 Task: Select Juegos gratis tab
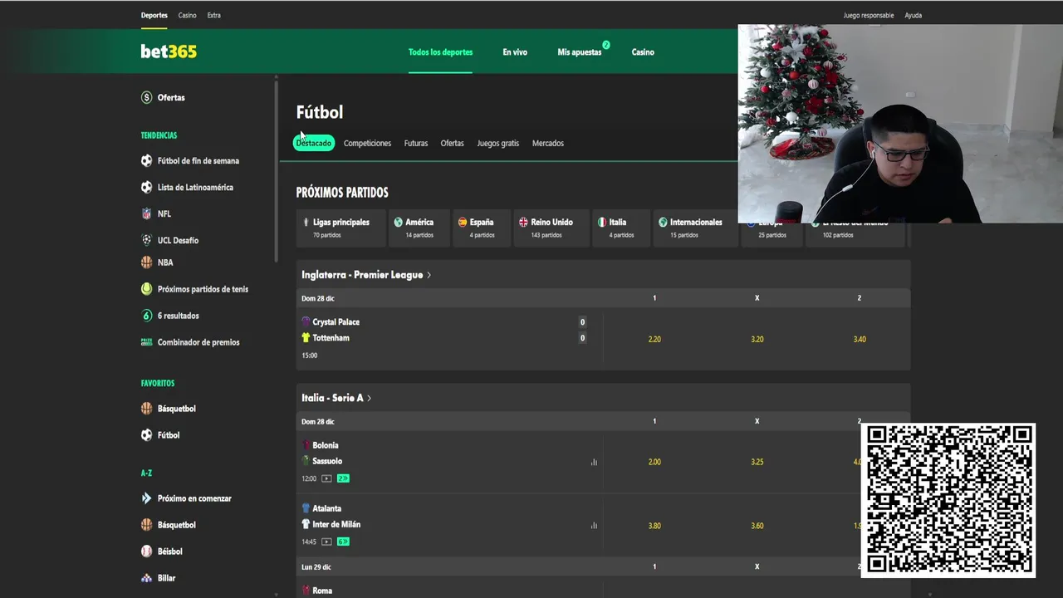497,143
